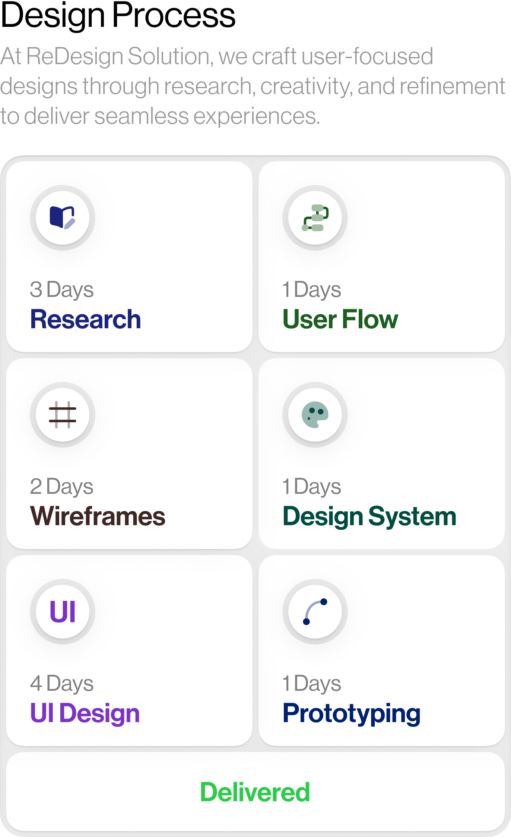Open the UI Design label
This screenshot has width=511, height=837.
tap(85, 714)
